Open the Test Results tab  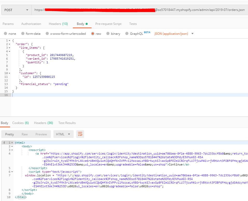tap(67, 123)
